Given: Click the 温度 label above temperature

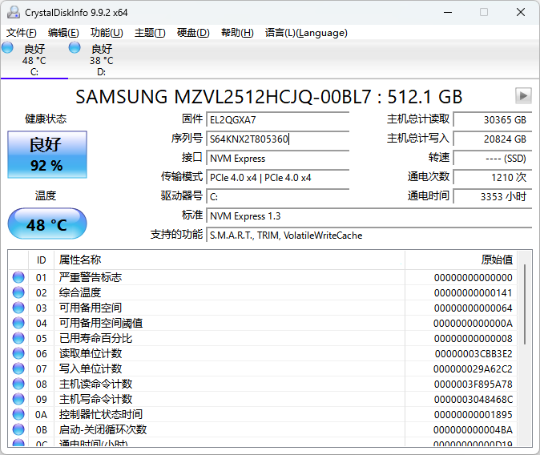Looking at the screenshot, I should (46, 195).
